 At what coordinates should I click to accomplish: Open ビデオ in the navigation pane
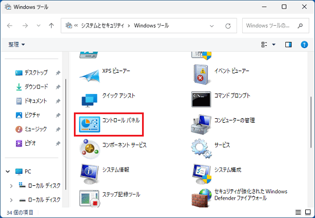(26, 143)
